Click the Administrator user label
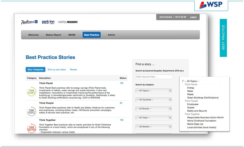The image size is (244, 147). click(166, 17)
